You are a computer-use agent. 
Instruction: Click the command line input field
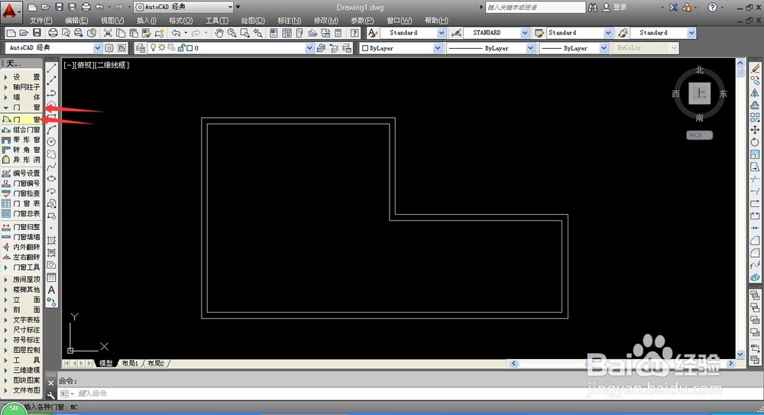click(x=410, y=393)
